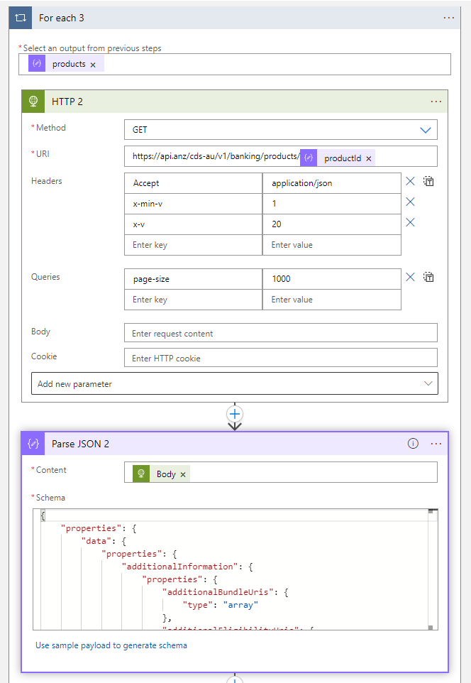This screenshot has height=683, width=471.
Task: Click the Parse JSON 2 icon
Action: (33, 444)
